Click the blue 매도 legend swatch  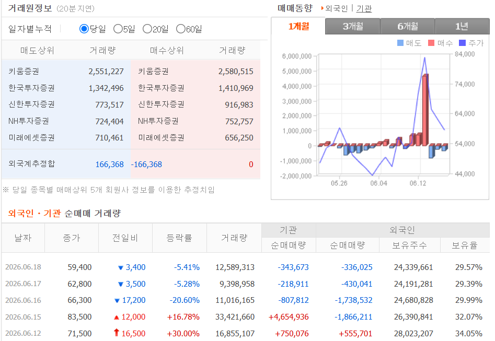[400, 43]
